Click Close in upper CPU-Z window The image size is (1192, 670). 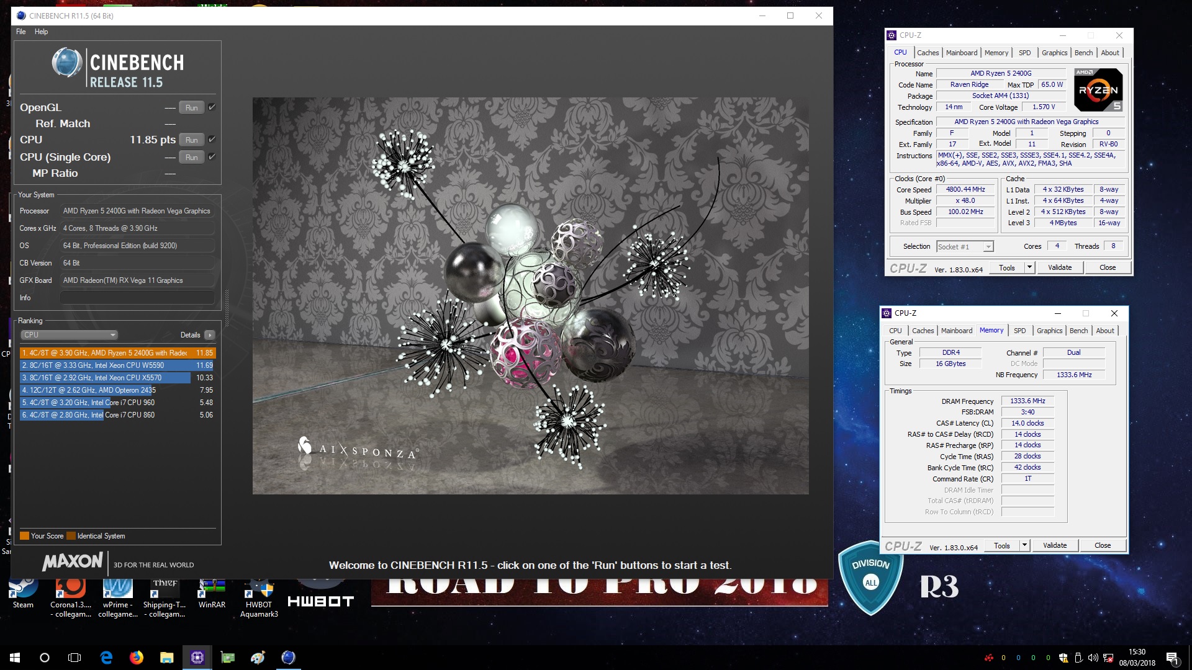(x=1108, y=267)
